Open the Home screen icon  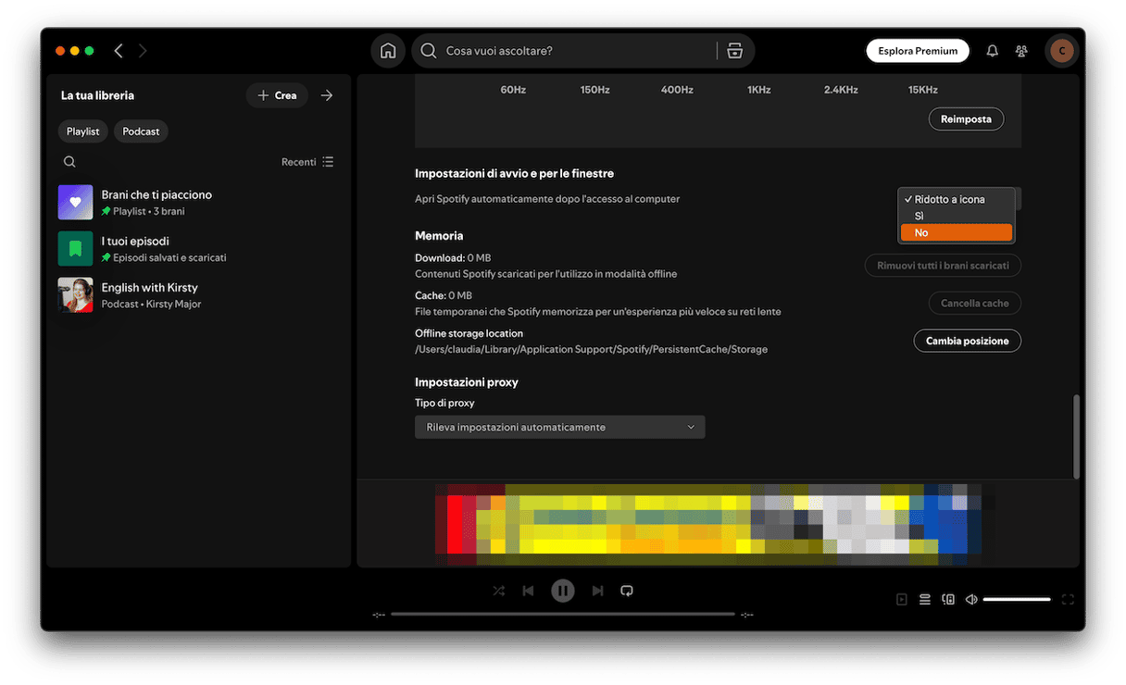pos(389,51)
